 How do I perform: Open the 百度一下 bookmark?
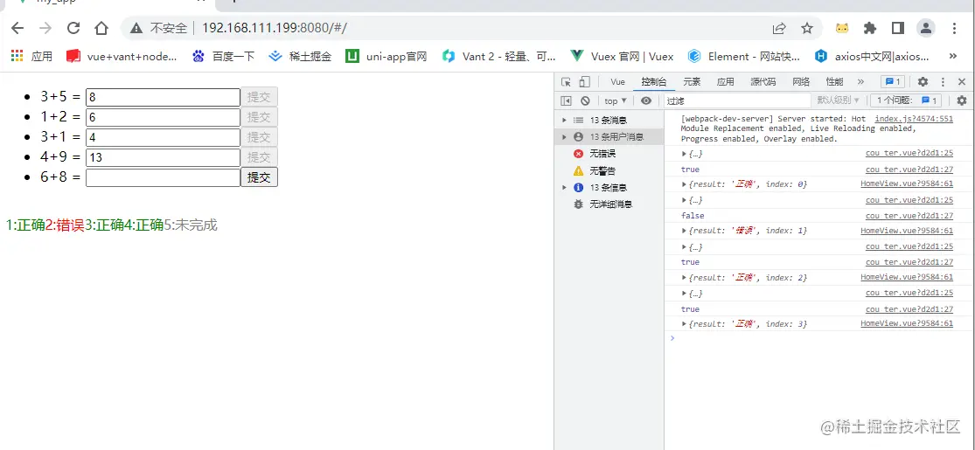(224, 57)
